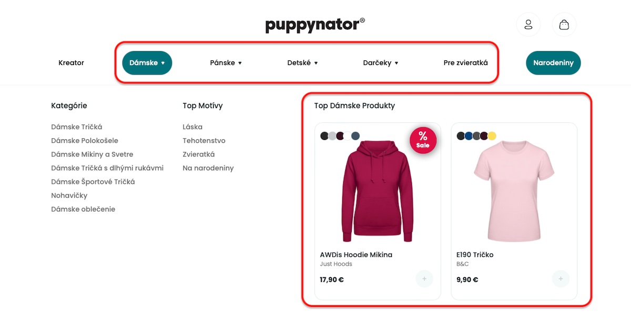The width and height of the screenshot is (631, 313).
Task: Add E190 Tričko with plus button
Action: [561, 279]
